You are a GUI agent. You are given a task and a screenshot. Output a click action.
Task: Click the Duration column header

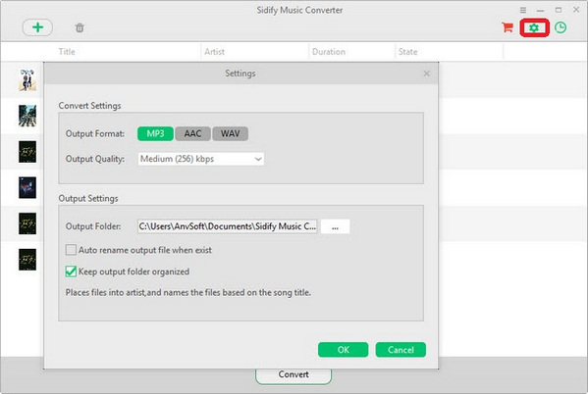pyautogui.click(x=329, y=52)
